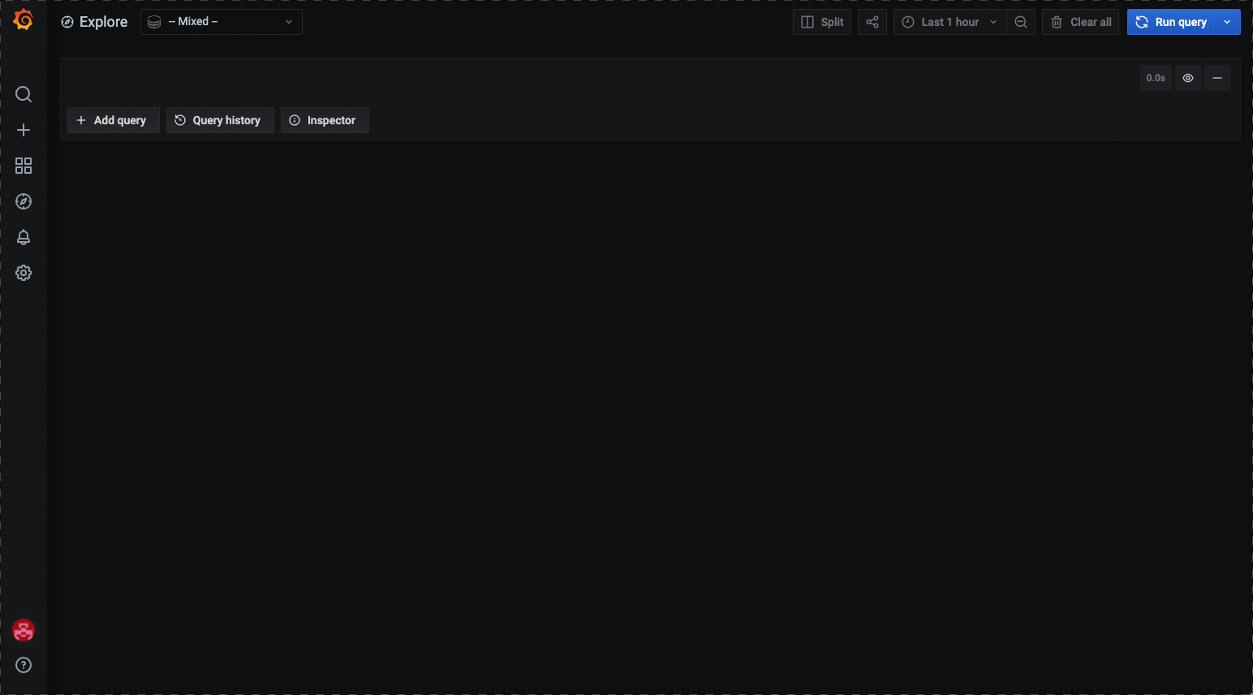
Task: Click the share shortened link icon
Action: click(872, 22)
